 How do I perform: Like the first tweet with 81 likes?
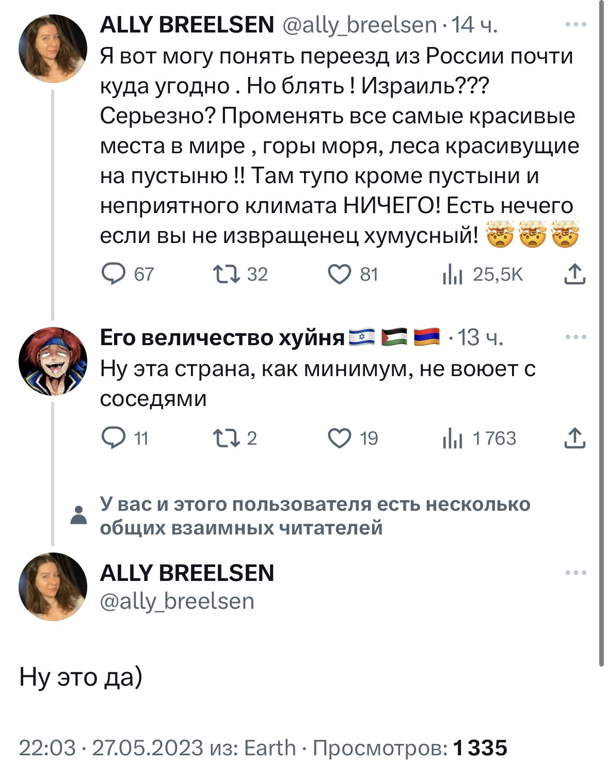pos(340,274)
